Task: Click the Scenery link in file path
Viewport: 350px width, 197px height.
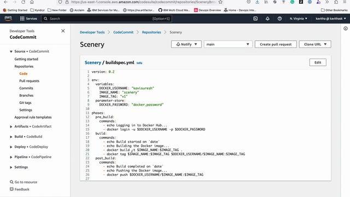Action: (x=93, y=62)
